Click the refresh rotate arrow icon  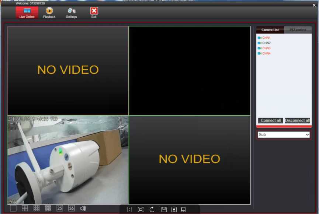[x=152, y=210]
